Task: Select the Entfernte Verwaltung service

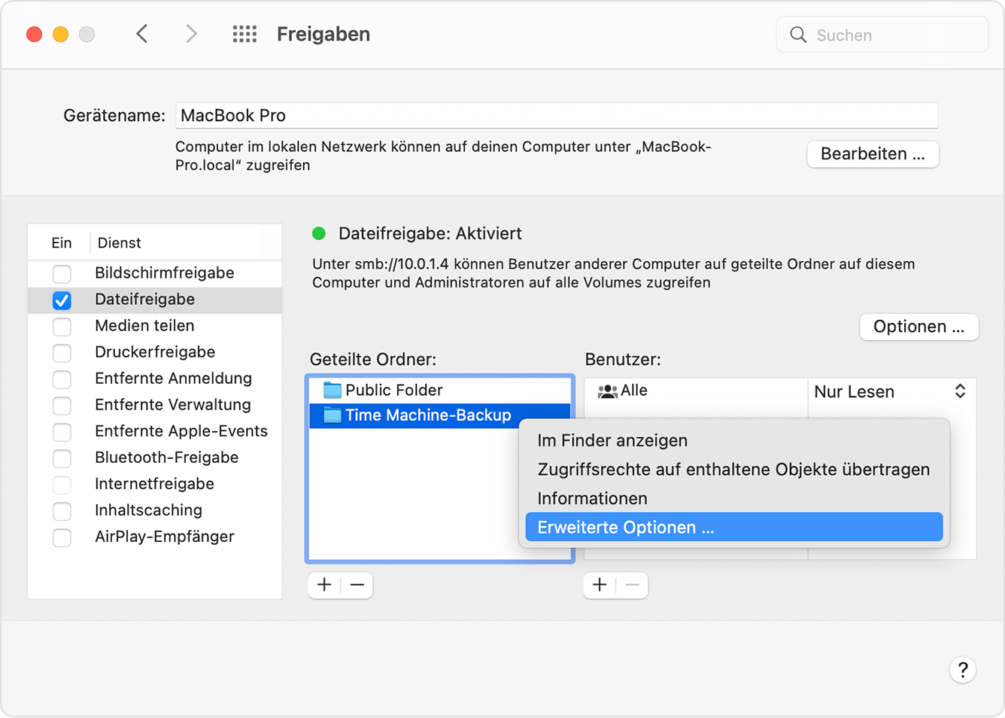Action: [155, 405]
